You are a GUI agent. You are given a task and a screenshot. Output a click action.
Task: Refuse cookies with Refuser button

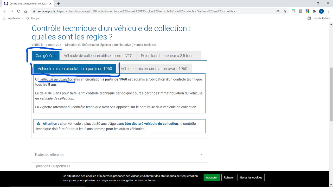pos(229,178)
